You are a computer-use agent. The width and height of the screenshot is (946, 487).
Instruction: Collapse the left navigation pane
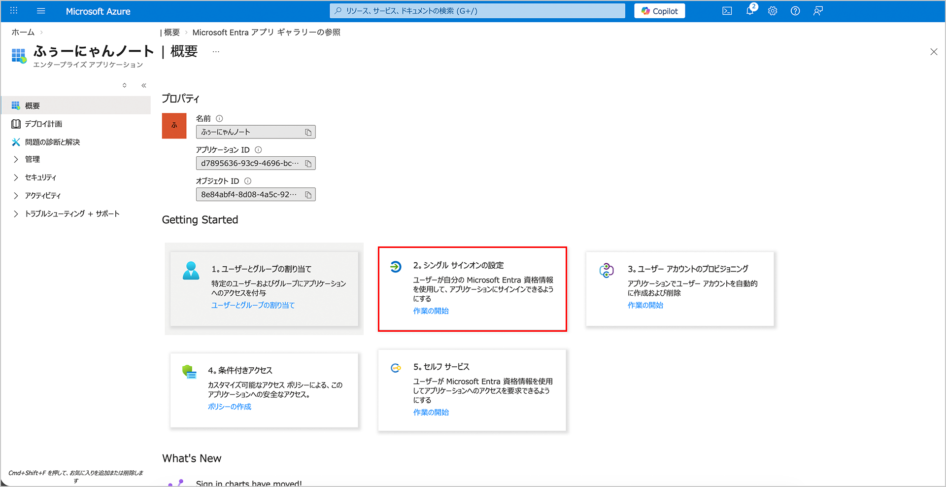pyautogui.click(x=144, y=85)
